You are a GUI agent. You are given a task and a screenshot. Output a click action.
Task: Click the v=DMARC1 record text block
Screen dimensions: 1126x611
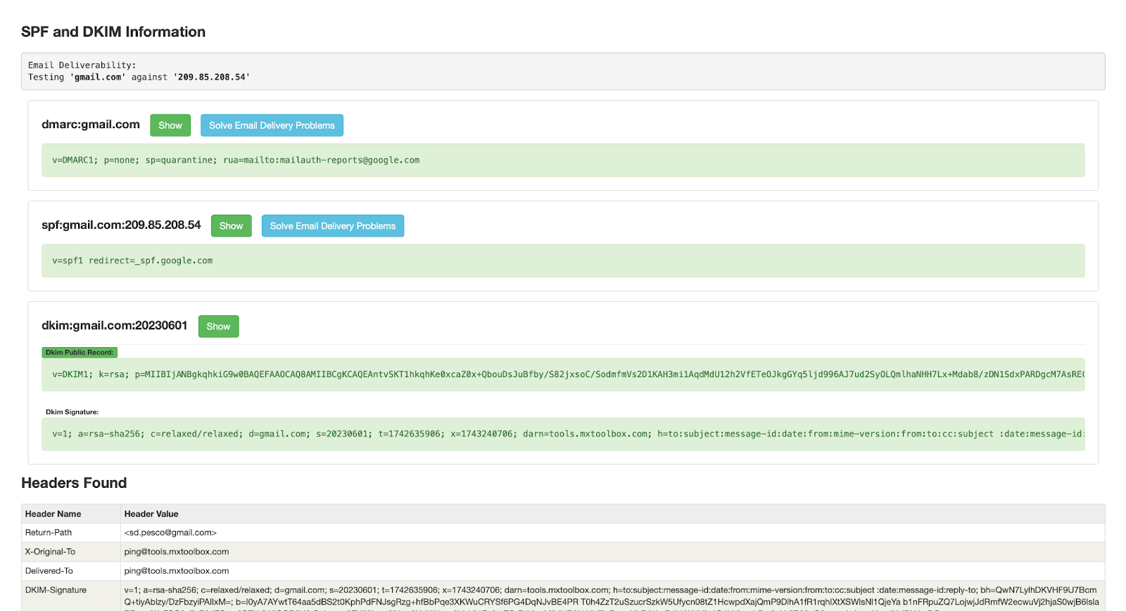tap(235, 160)
